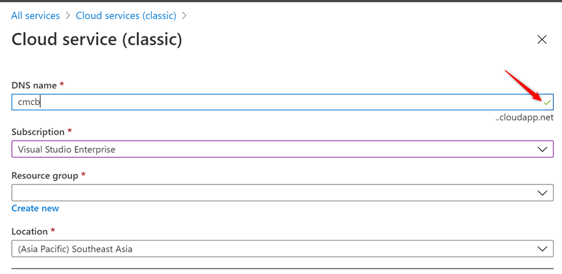562x274 pixels.
Task: Click the Cloud service (classic) page heading
Action: point(97,40)
